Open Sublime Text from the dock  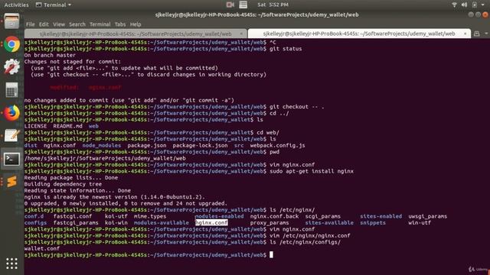click(x=12, y=182)
